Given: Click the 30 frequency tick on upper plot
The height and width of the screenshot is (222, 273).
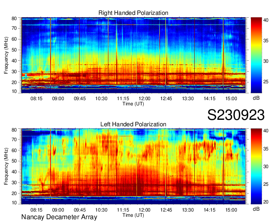Looking at the screenshot, I should pyautogui.click(x=14, y=72).
